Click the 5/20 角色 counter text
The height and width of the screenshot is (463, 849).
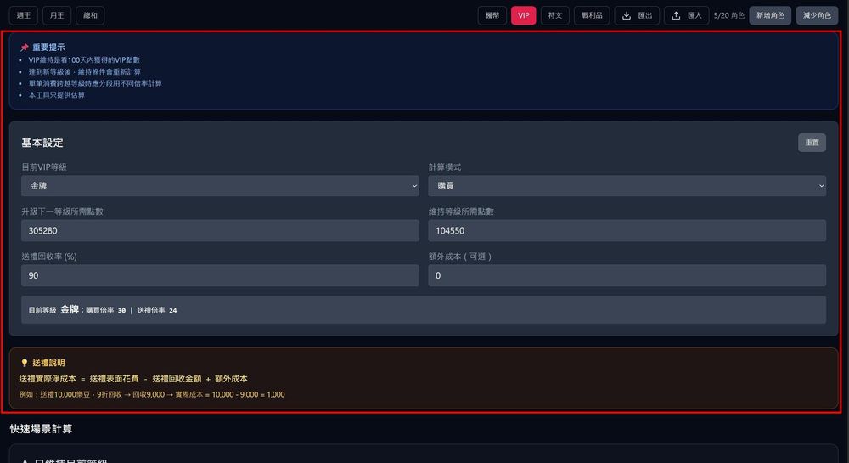tap(728, 15)
